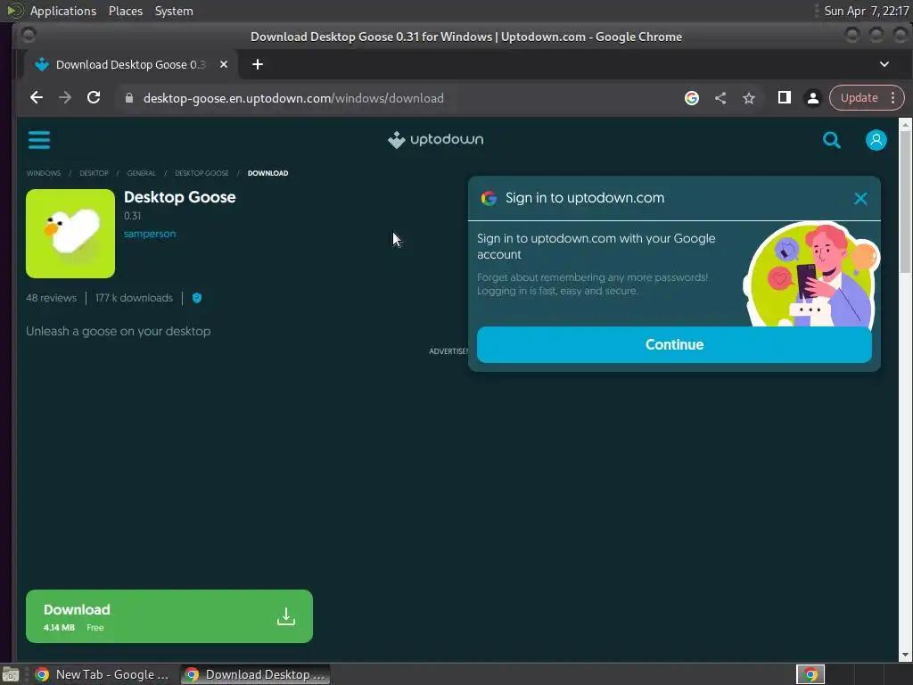Open the DESKTOP GOOSE breadcrumb link

coord(202,173)
